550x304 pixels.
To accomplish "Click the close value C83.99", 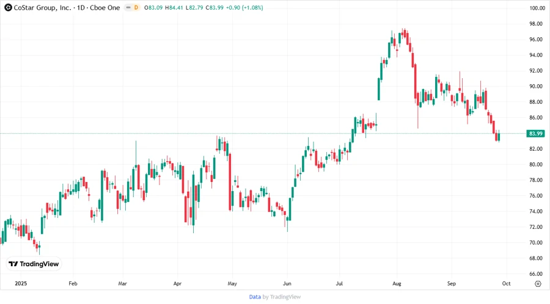I will tap(215, 7).
